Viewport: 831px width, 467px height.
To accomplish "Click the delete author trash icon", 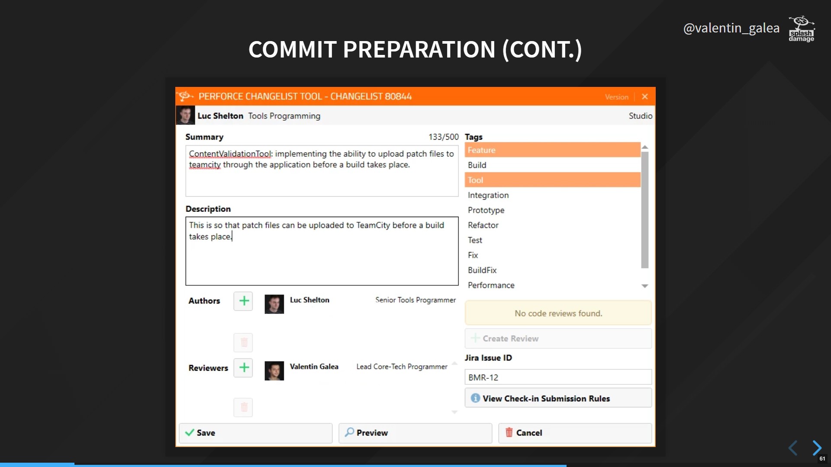I will pyautogui.click(x=243, y=342).
